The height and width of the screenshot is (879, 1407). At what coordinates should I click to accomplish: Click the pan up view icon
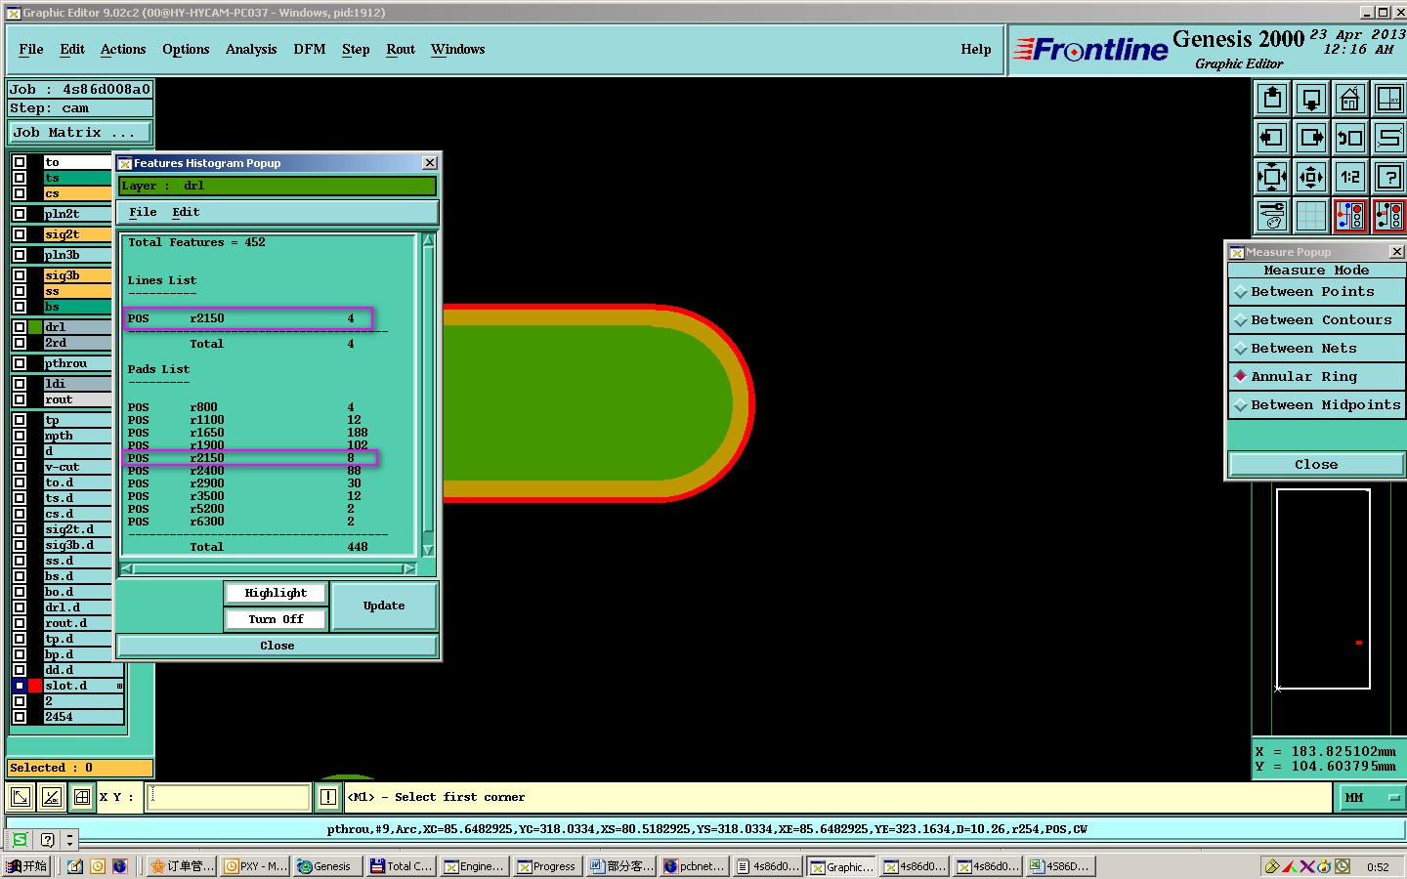click(1272, 99)
